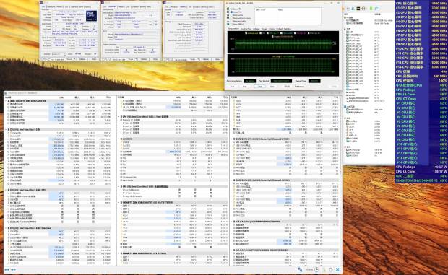Toggle the Kingston drive graph legend checkbox
The width and height of the screenshot is (448, 275).
pyautogui.click(x=272, y=36)
